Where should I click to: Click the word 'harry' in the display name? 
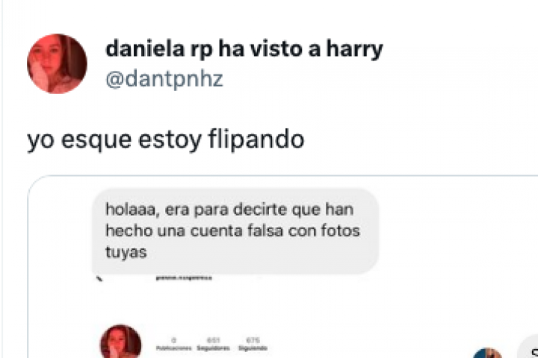354,50
